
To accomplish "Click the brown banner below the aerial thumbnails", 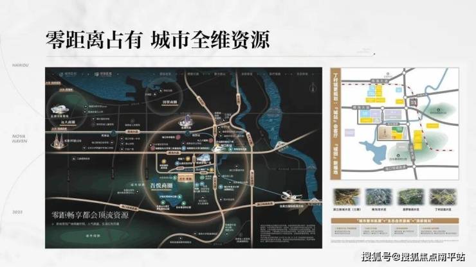I will pos(395,221).
